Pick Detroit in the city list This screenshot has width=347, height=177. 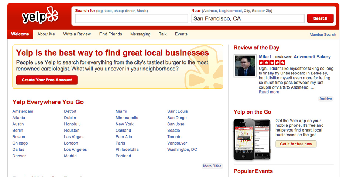click(70, 111)
